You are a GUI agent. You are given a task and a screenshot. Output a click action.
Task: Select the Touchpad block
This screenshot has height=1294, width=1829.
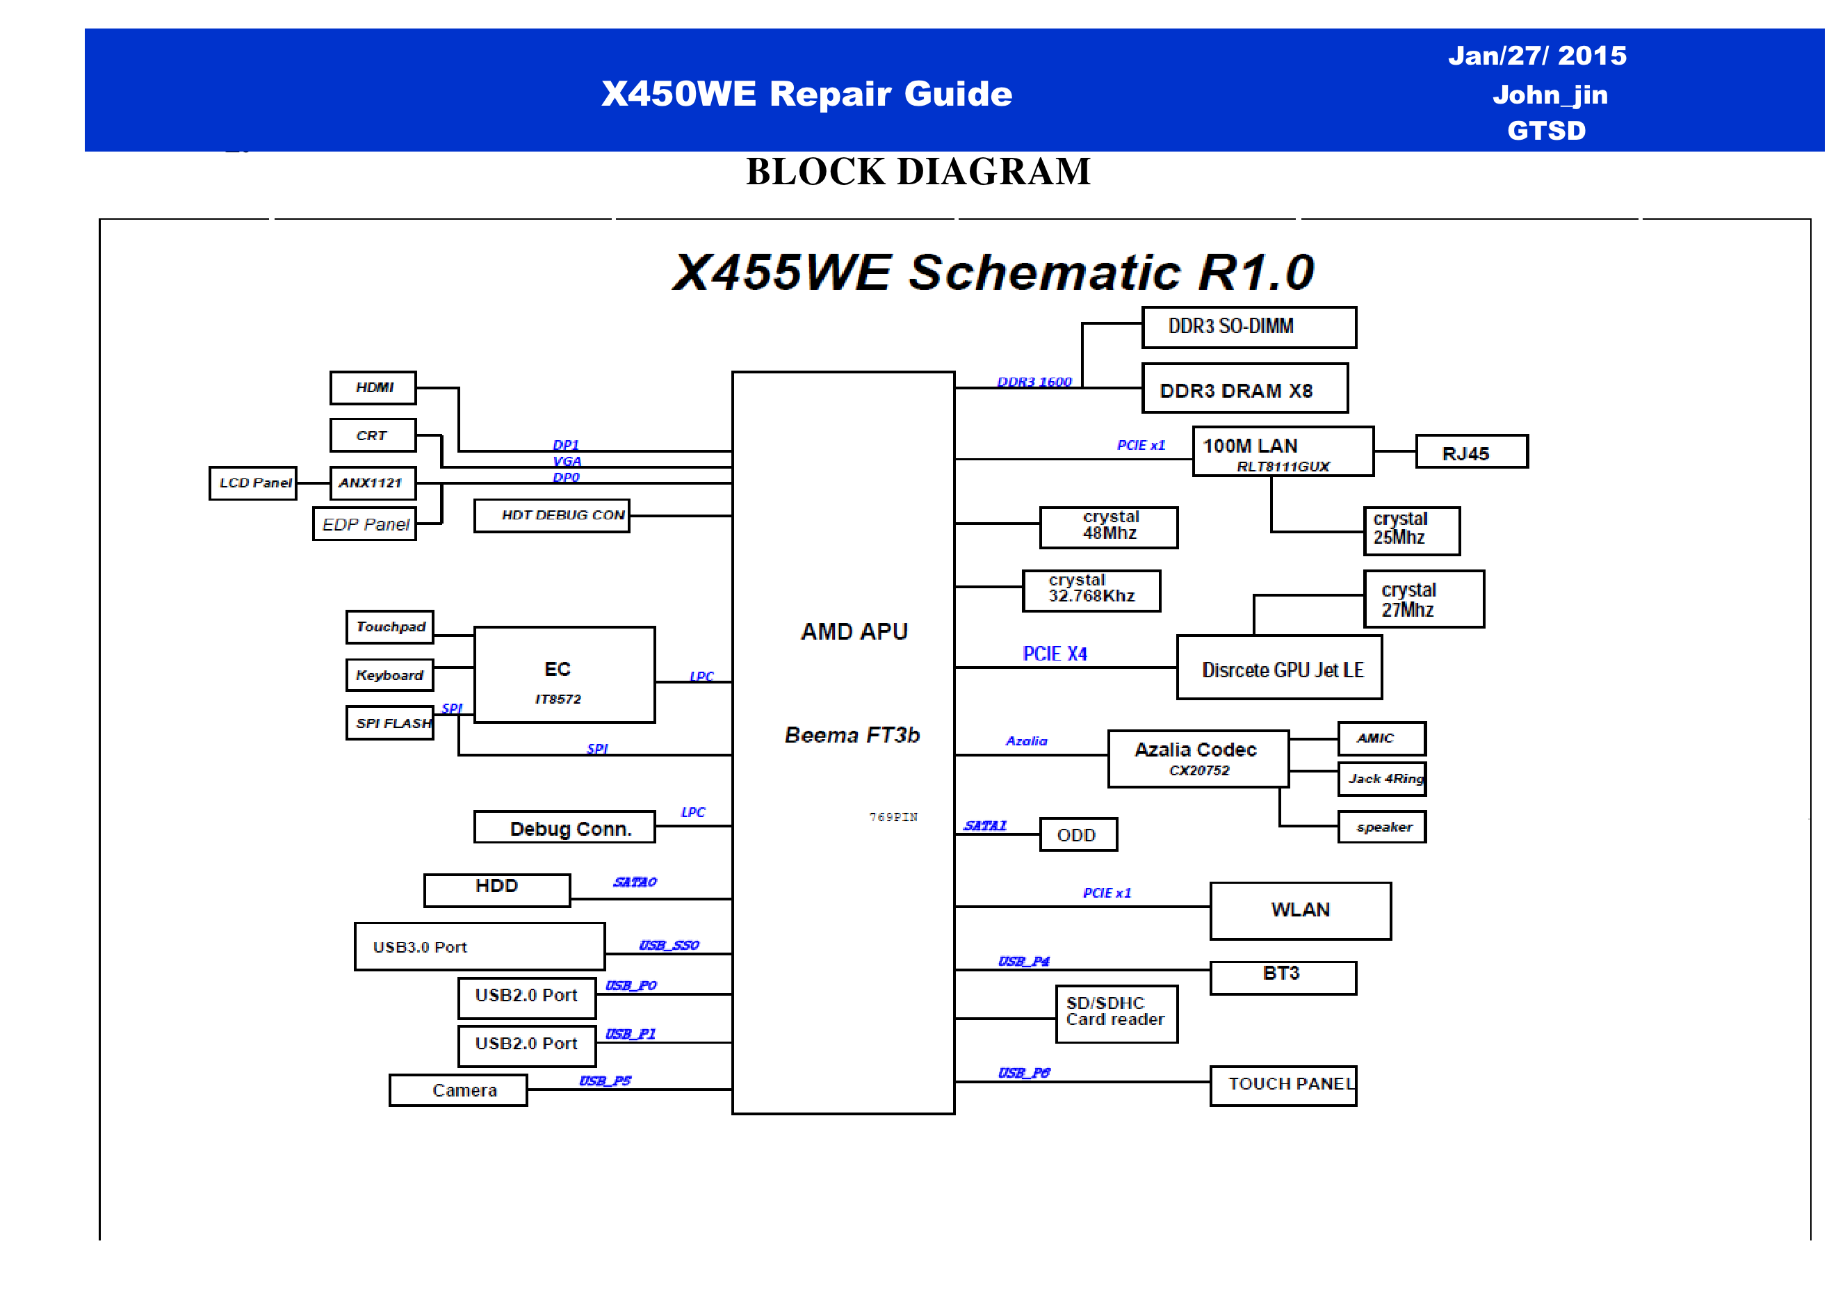[389, 627]
